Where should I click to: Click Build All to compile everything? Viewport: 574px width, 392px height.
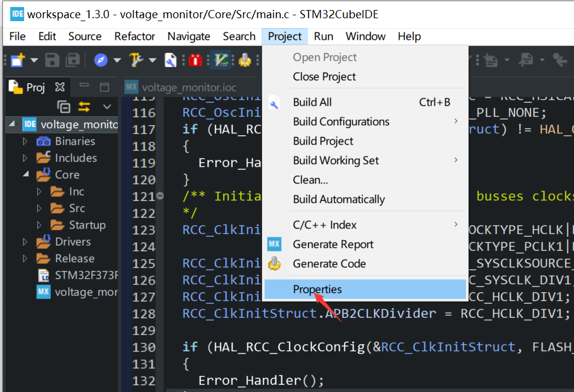pos(313,102)
